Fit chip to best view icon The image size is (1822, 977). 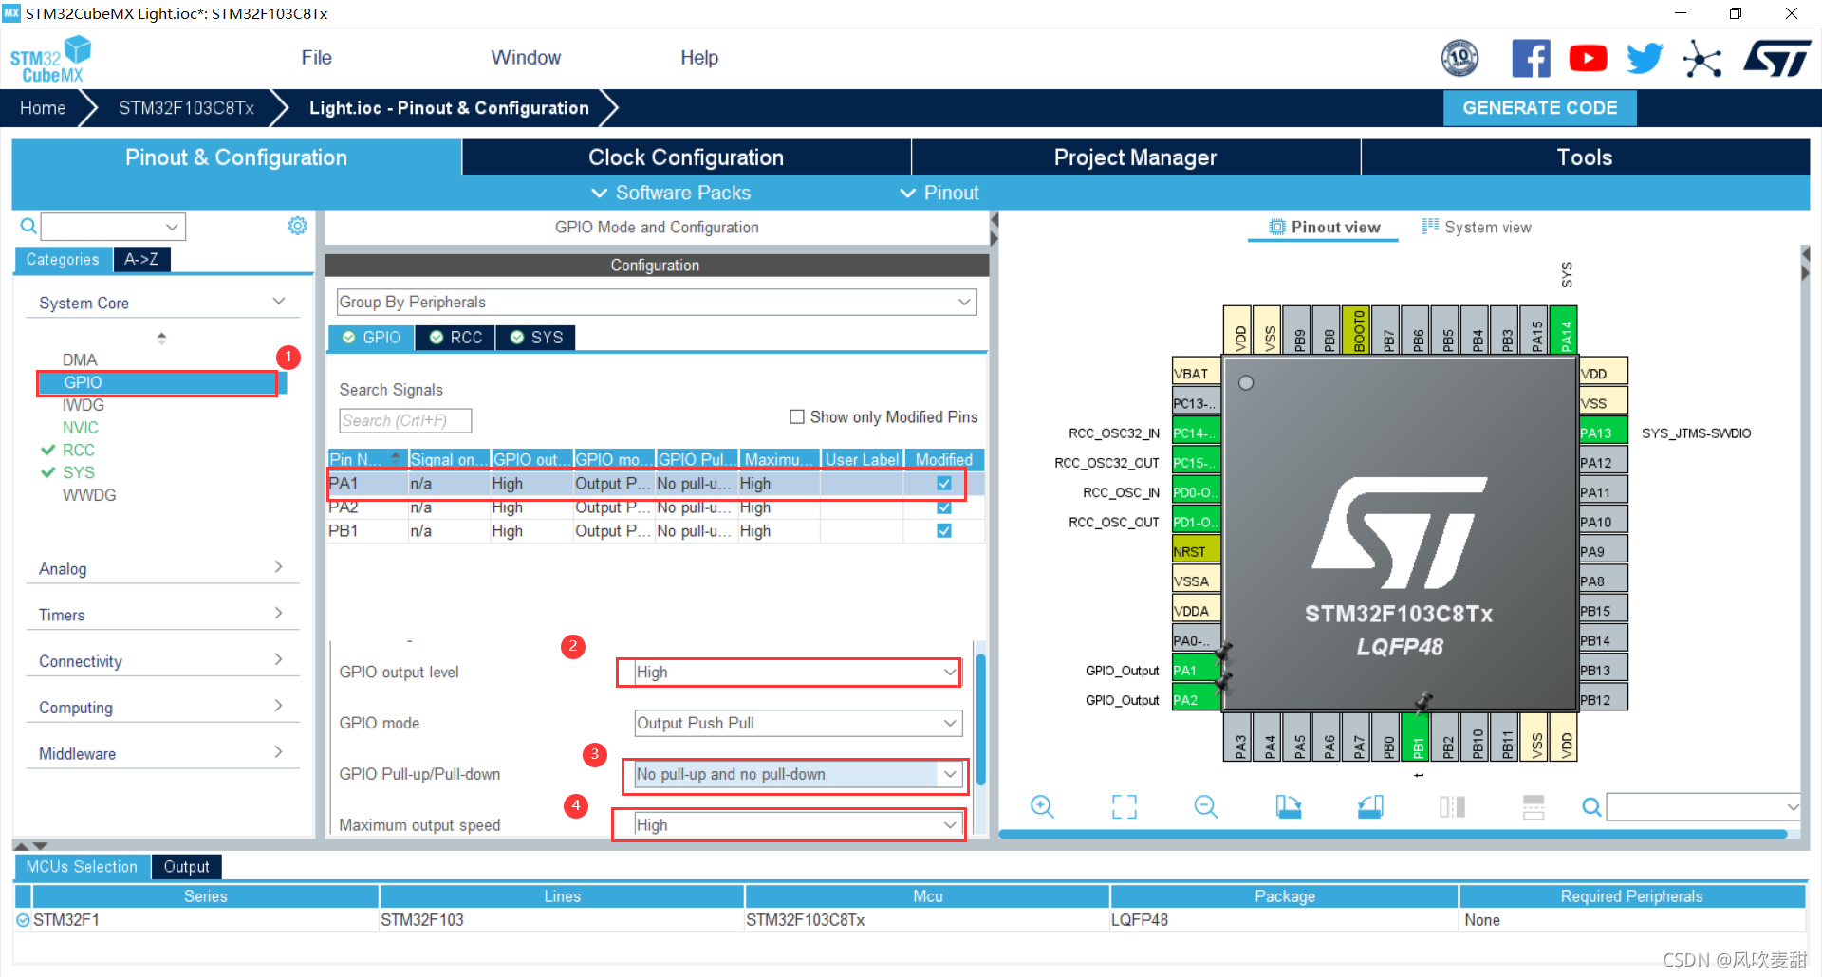tap(1125, 807)
